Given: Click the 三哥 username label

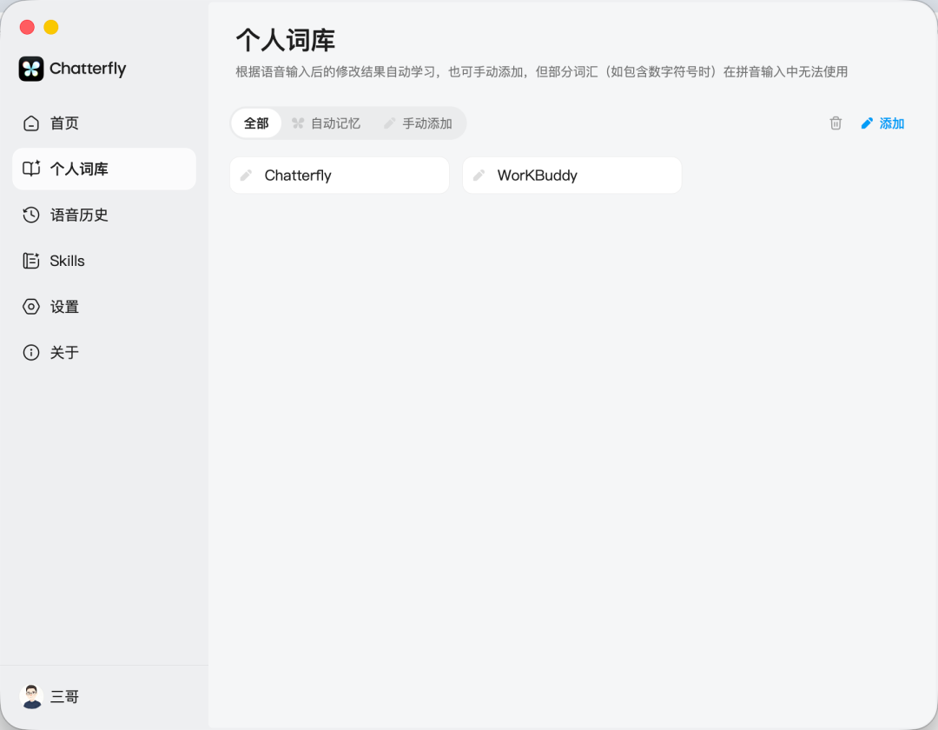Looking at the screenshot, I should pyautogui.click(x=64, y=697).
